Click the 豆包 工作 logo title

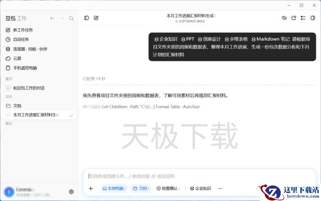[x=16, y=18]
